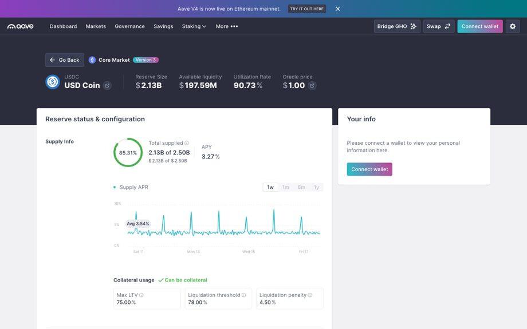Click Max LTV info icon

tap(141, 295)
